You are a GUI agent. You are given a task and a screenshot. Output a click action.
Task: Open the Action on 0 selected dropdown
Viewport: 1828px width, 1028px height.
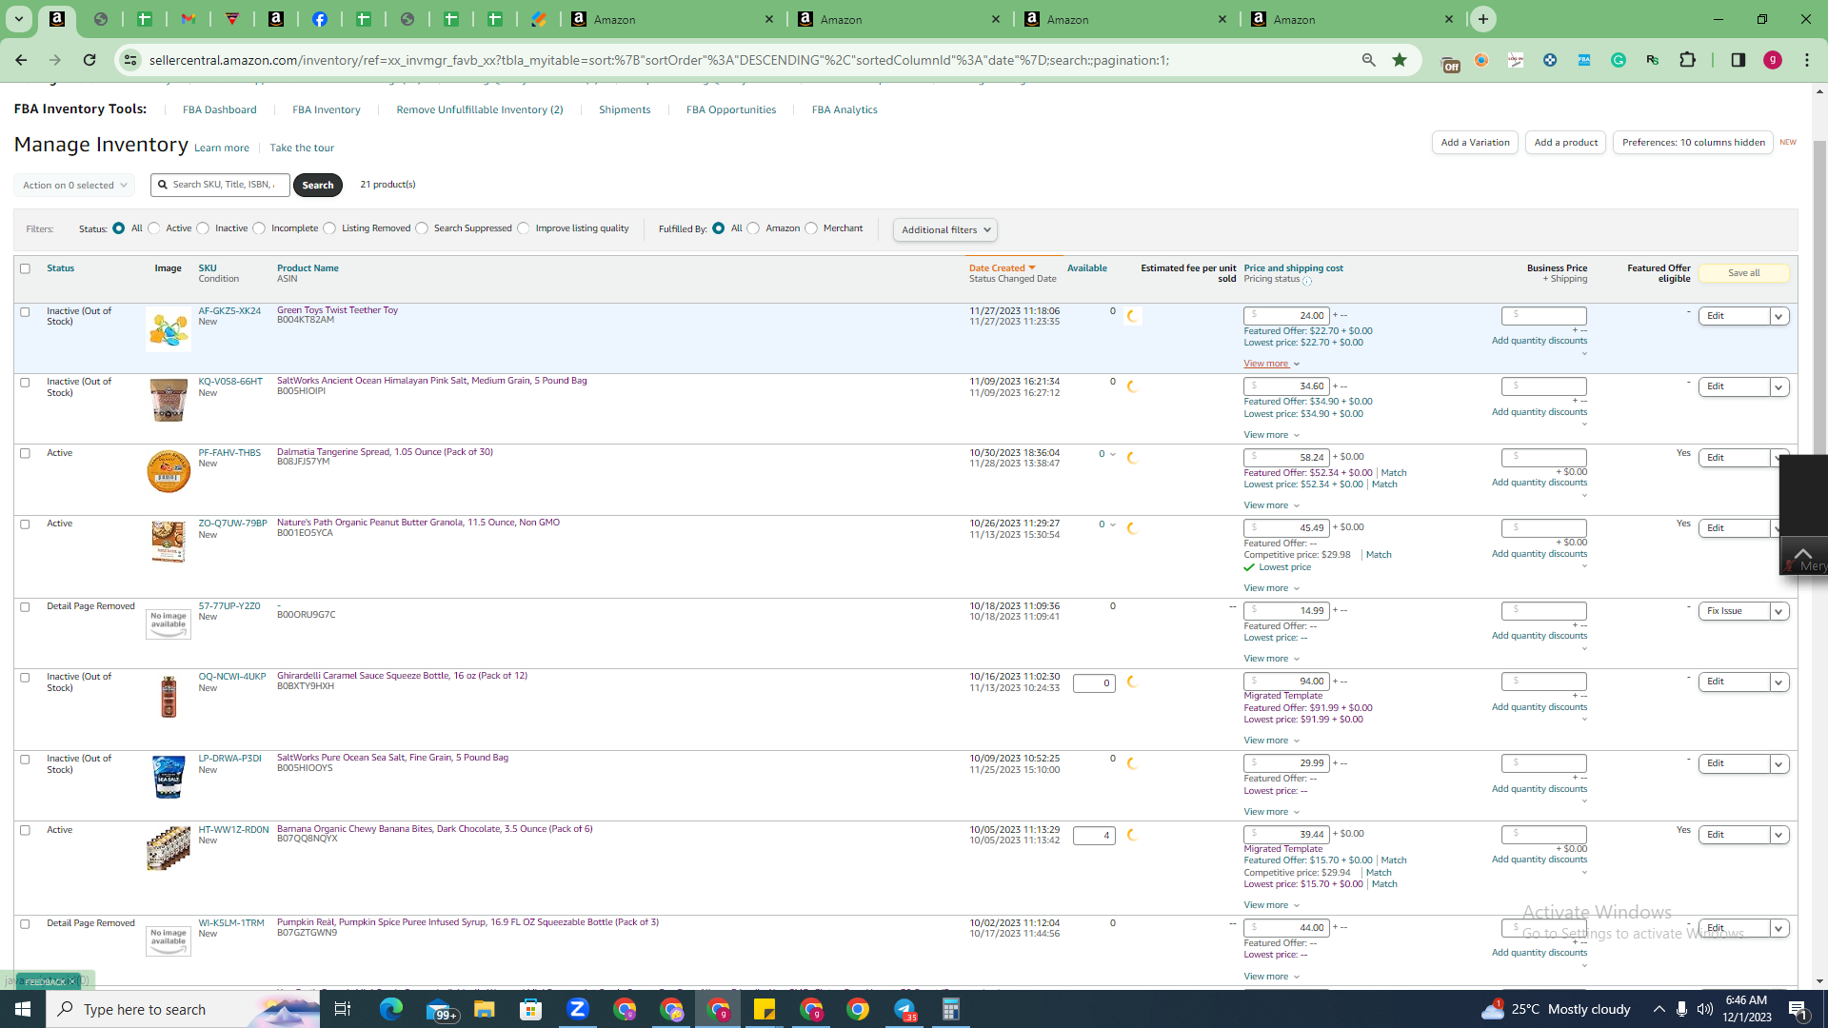pyautogui.click(x=74, y=186)
